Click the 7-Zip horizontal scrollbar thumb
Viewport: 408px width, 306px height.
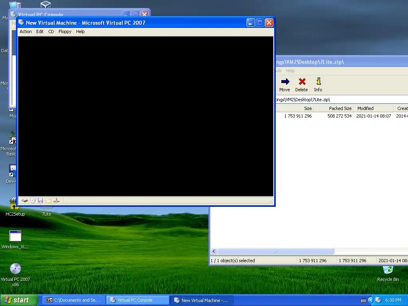pos(276,251)
